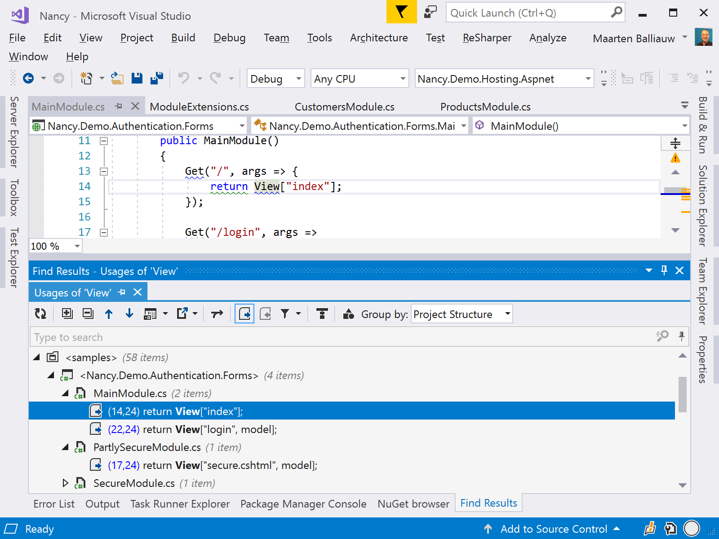This screenshot has width=719, height=539.
Task: Open the Error List panel tab
Action: click(54, 504)
